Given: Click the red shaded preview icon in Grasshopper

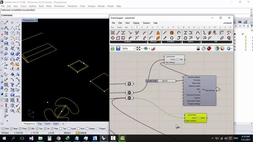Looking at the screenshot, I should (209, 49).
